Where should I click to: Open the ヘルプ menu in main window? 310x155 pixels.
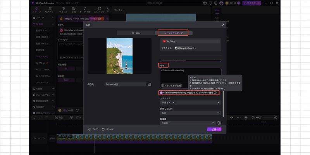(75, 3)
